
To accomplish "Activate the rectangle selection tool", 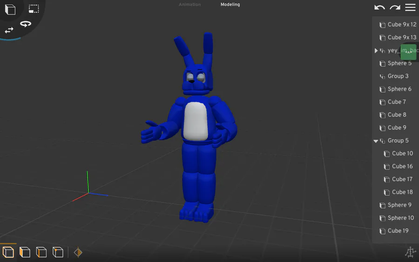I will tap(34, 9).
